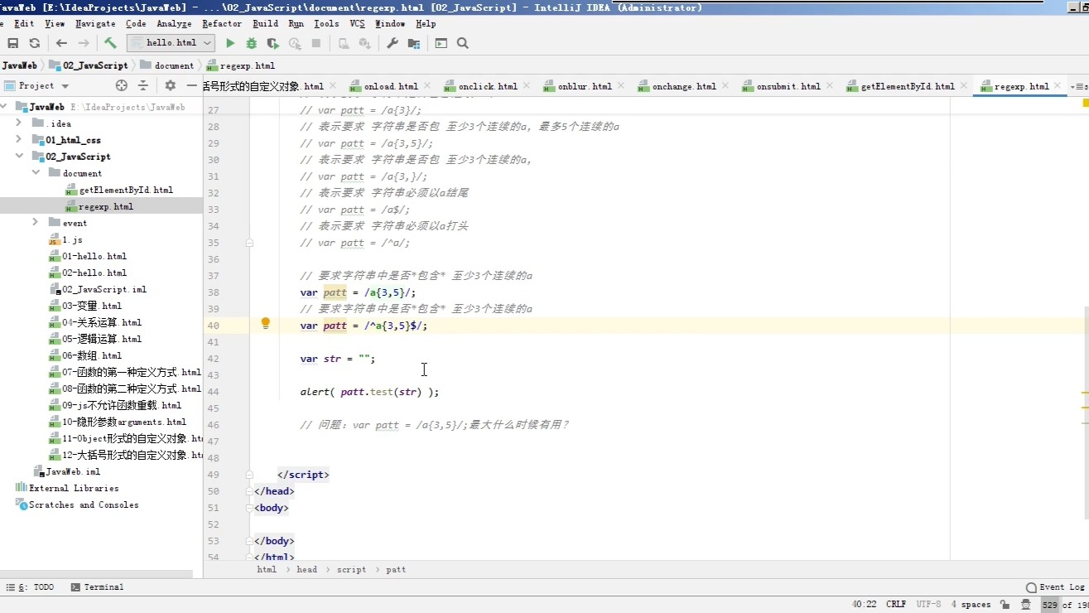
Task: Open the Navigate menu
Action: click(x=95, y=24)
